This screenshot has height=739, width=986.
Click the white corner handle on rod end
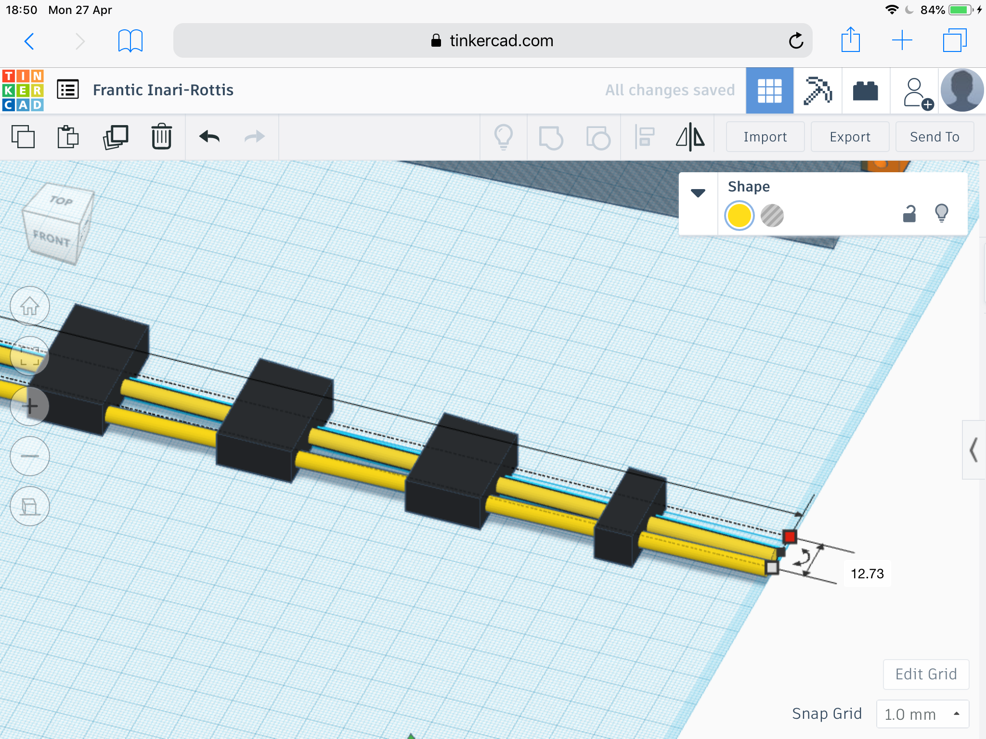(x=772, y=568)
